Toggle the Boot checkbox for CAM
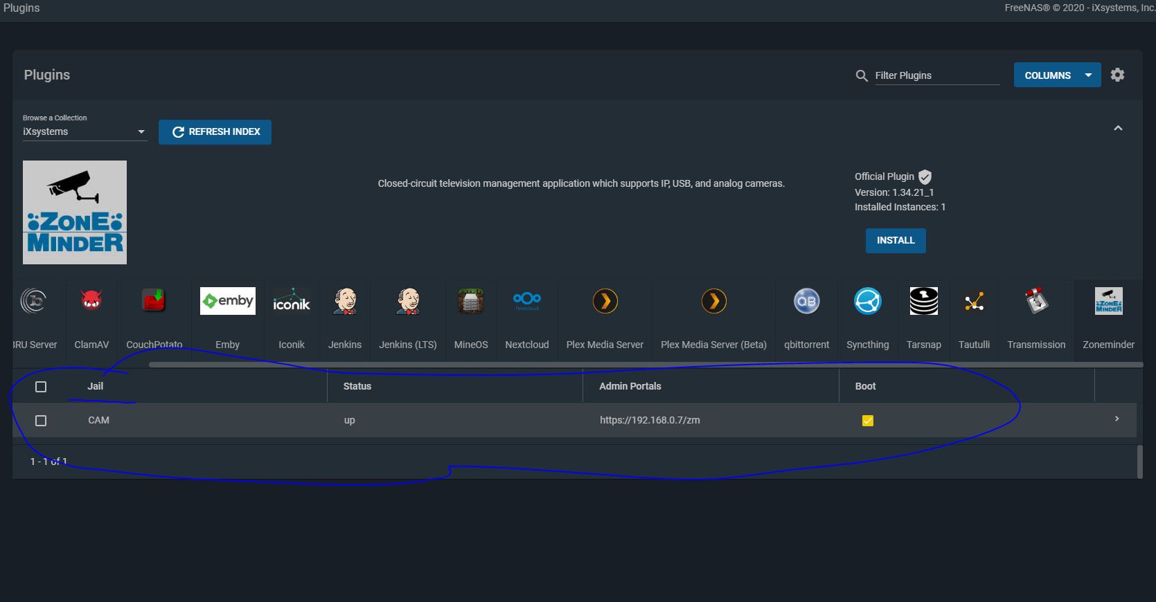This screenshot has width=1156, height=602. coord(868,421)
